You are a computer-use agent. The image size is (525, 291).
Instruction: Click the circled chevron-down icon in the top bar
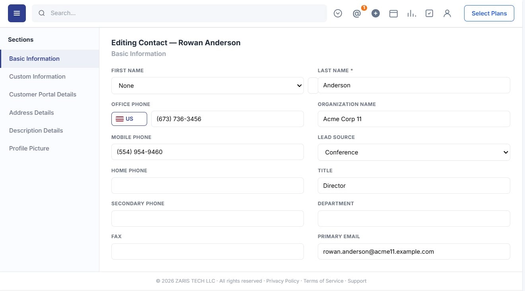[x=338, y=13]
